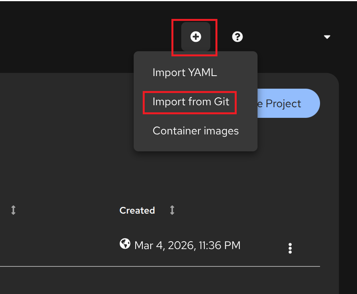Click the globe icon beside the creation timestamp
Screen dimensions: 357x294
click(125, 244)
